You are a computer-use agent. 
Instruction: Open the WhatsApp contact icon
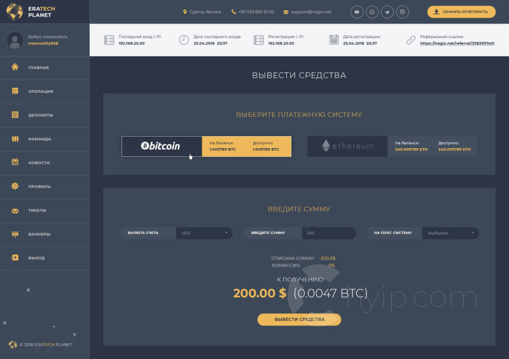[x=372, y=12]
